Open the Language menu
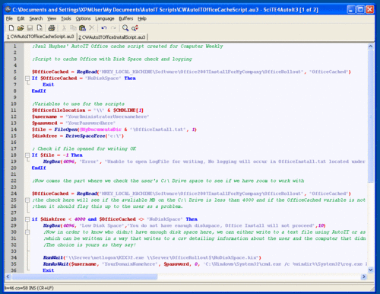Image resolution: width=380 pixels, height=294 pixels. click(x=105, y=18)
